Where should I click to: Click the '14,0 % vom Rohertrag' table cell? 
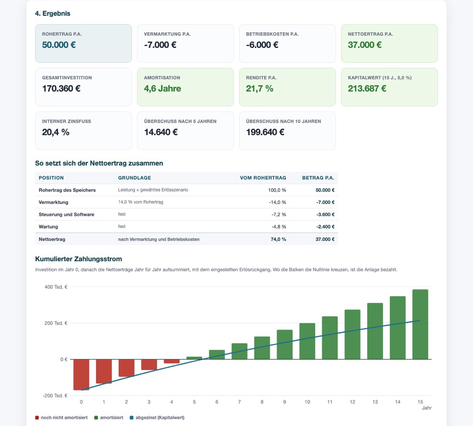(141, 202)
